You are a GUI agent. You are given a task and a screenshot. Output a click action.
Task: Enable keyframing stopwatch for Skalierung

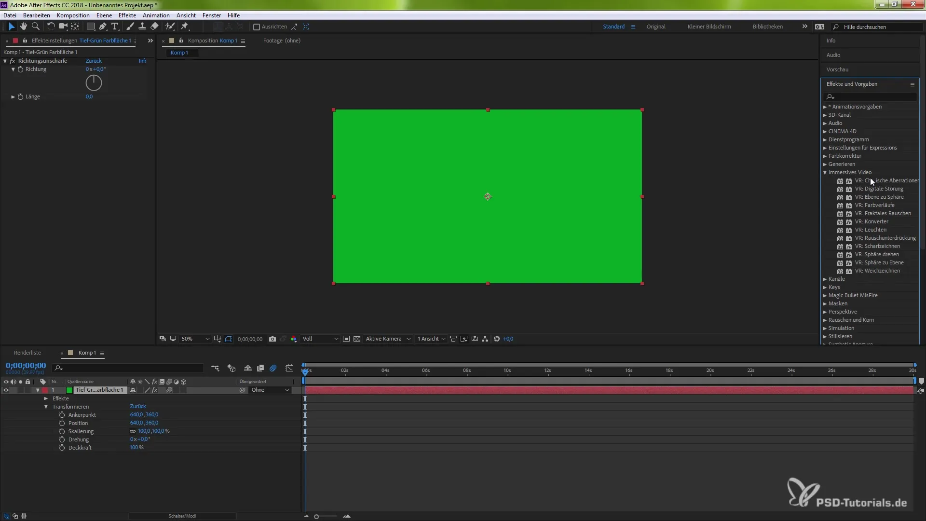click(x=62, y=431)
